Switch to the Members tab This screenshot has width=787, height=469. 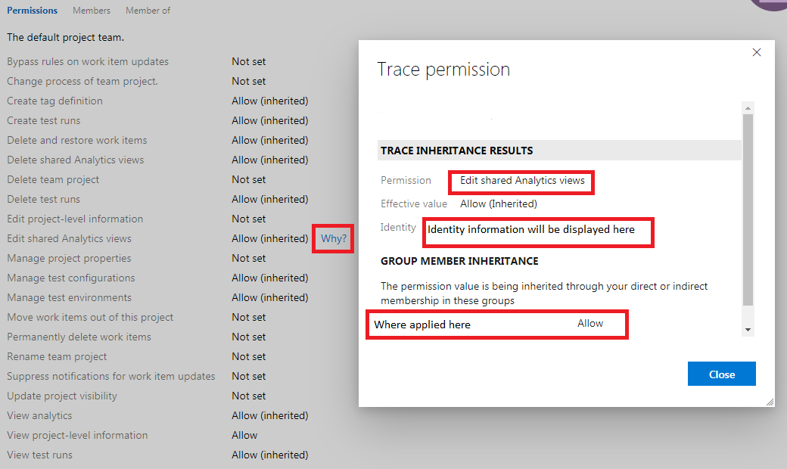(x=91, y=10)
